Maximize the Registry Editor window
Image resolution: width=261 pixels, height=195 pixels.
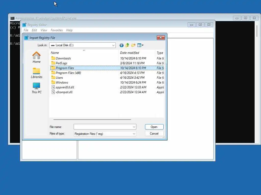pyautogui.click(x=200, y=25)
